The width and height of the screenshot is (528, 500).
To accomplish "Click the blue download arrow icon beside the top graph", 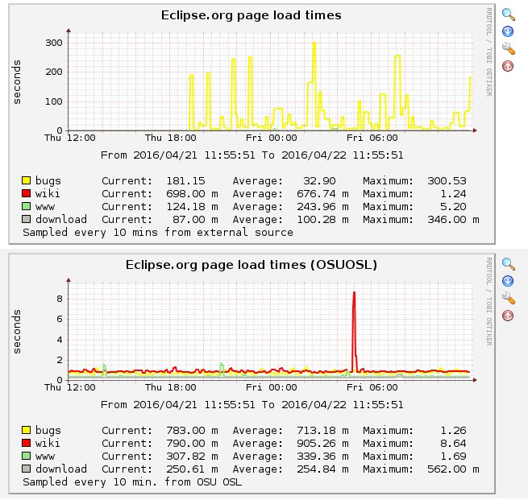I will tap(508, 31).
